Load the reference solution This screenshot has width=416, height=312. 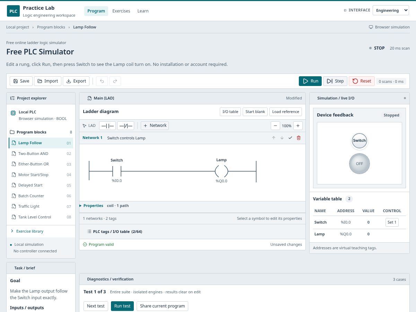[286, 112]
